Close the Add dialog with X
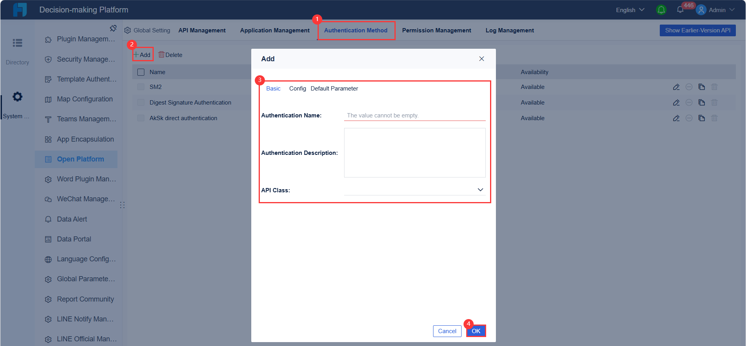 point(481,59)
